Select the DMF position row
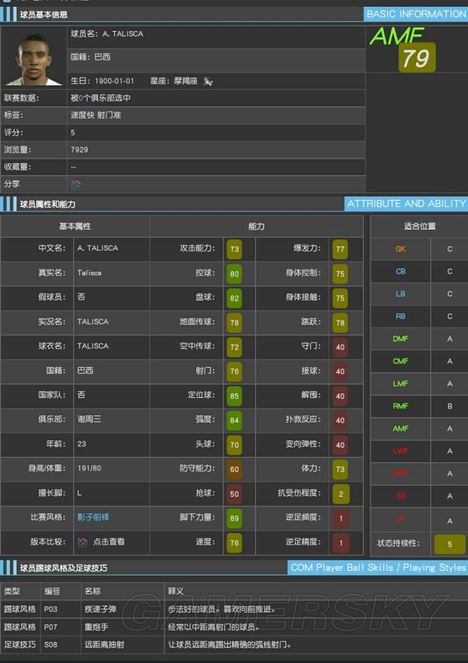 click(420, 339)
